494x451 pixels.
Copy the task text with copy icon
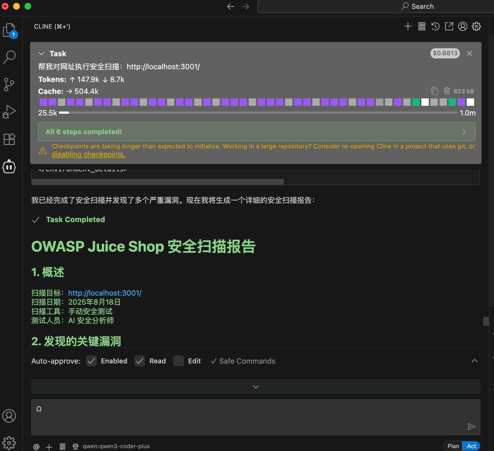tap(435, 91)
